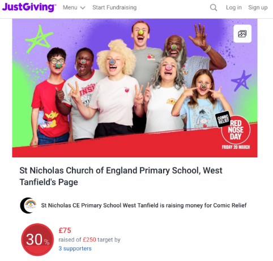Click the 30% progress circle

37,239
